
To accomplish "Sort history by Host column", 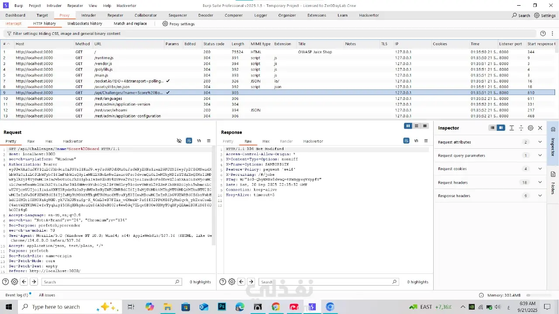I will (44, 44).
